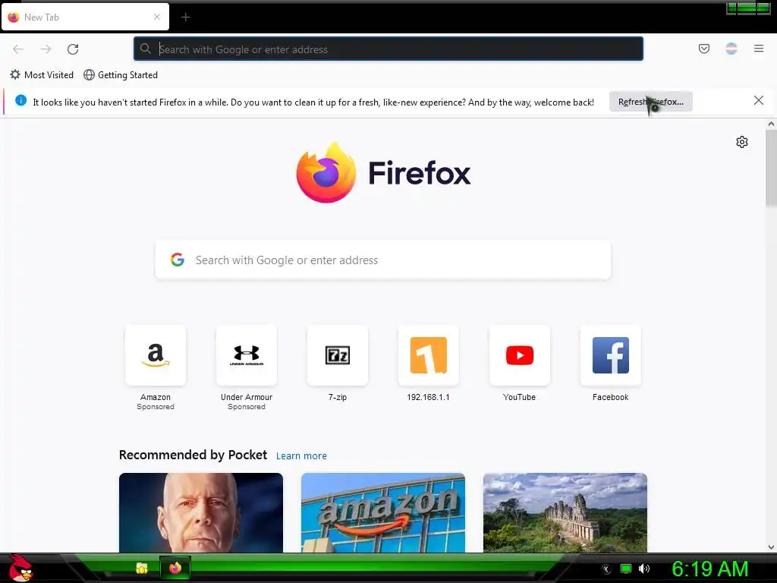Open new tab with plus button
The height and width of the screenshot is (583, 777).
pos(185,17)
